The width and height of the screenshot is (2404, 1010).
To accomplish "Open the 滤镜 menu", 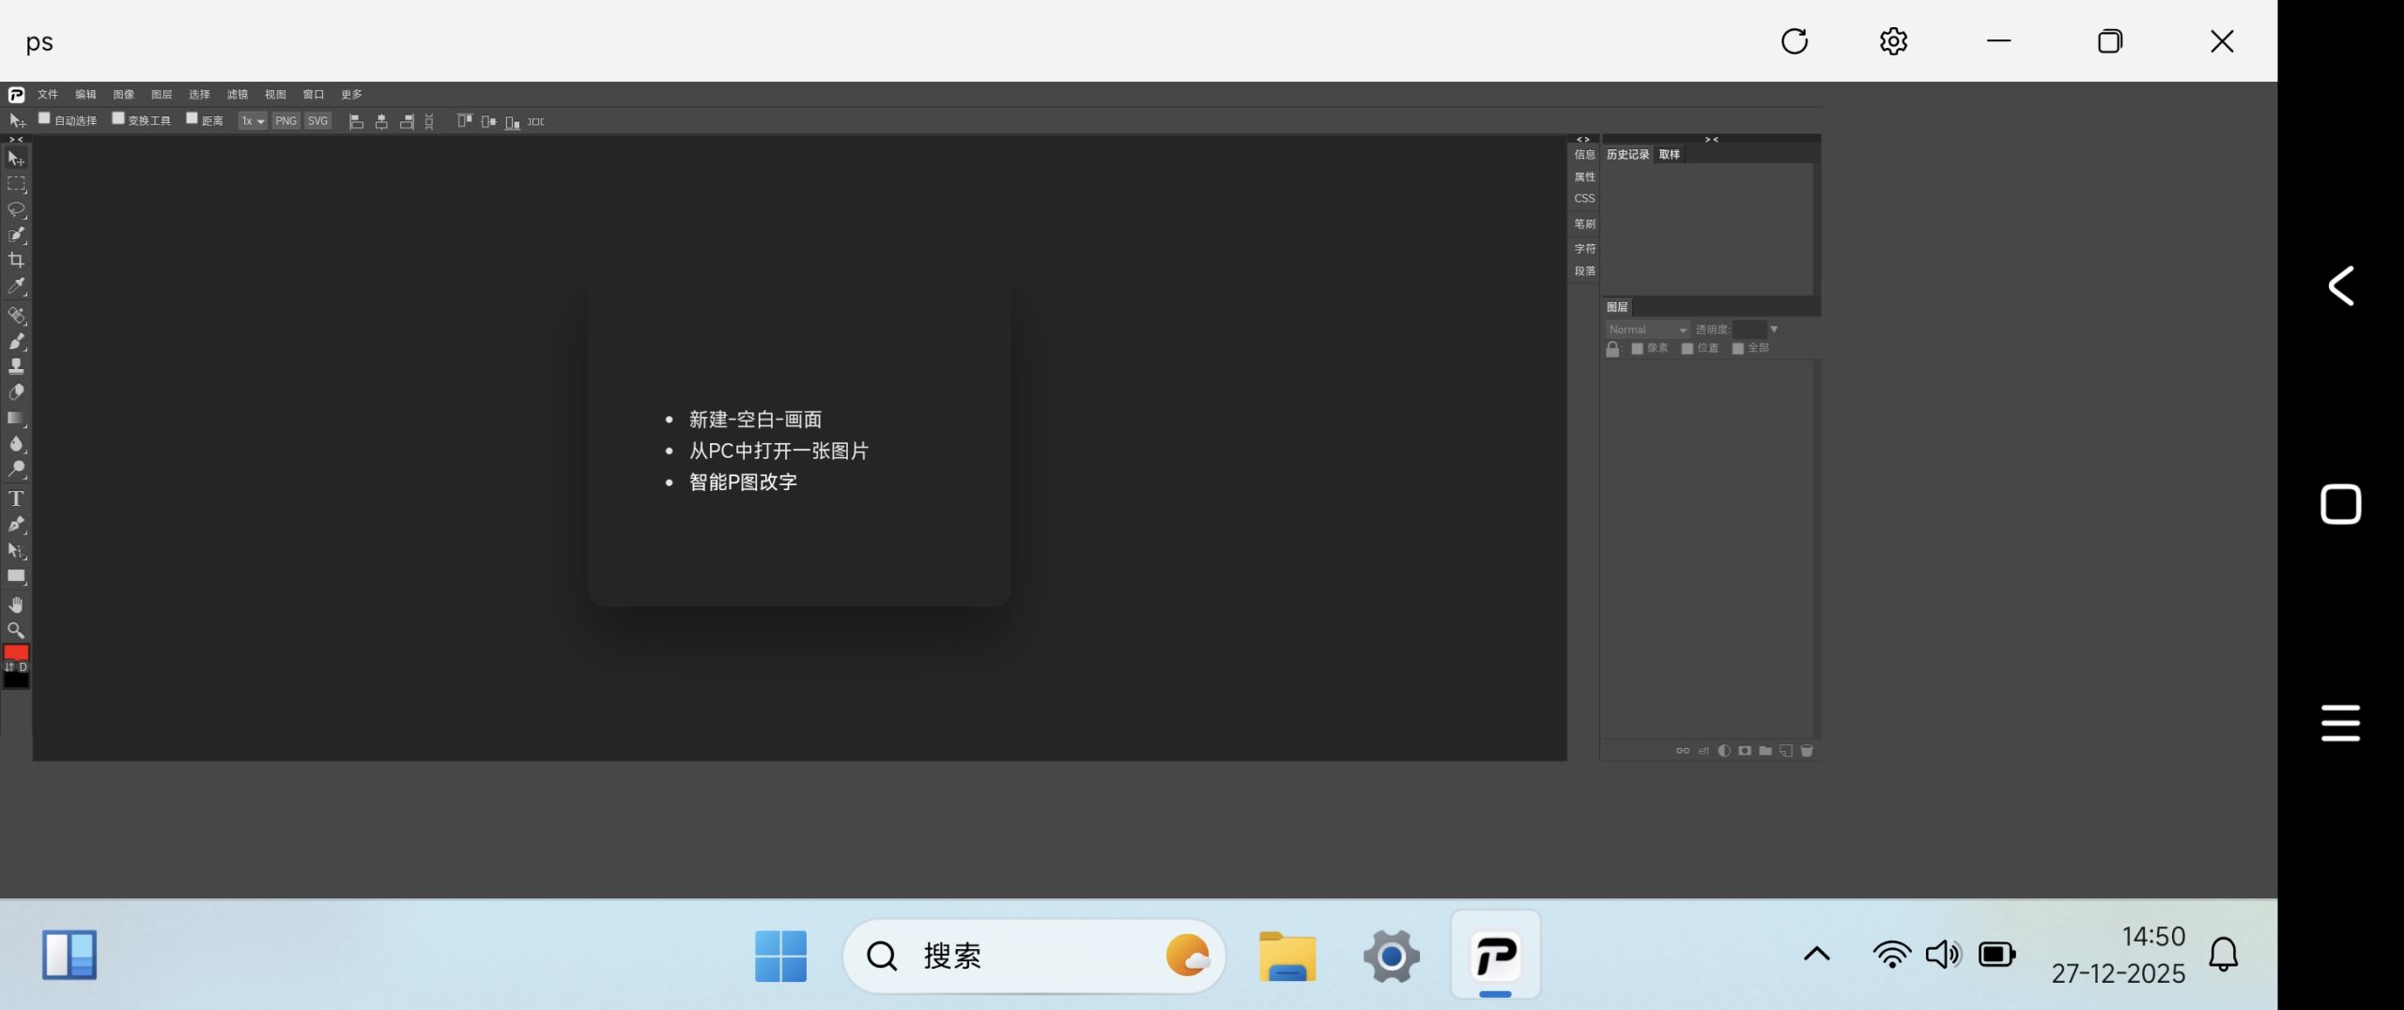I will coord(238,94).
